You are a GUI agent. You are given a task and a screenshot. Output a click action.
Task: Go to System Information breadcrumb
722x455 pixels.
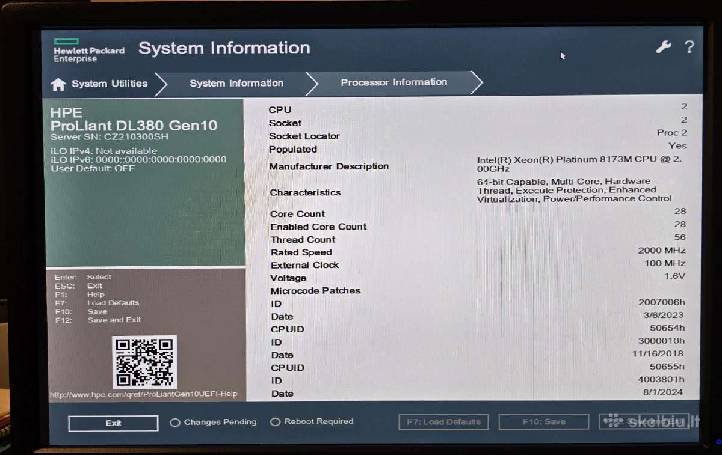(x=236, y=83)
